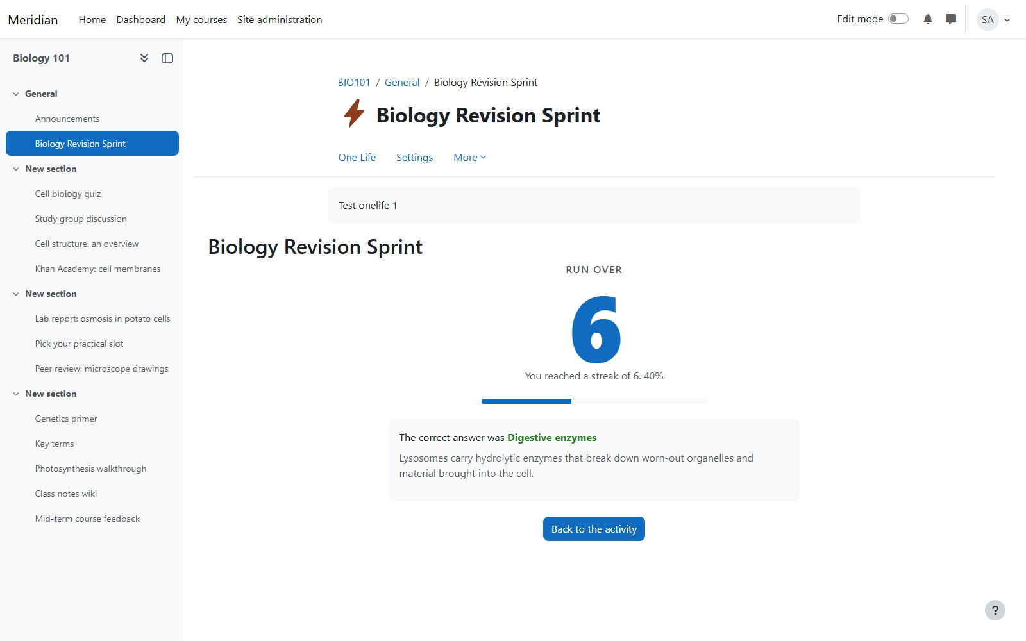The width and height of the screenshot is (1026, 641).
Task: Open the One Life tab
Action: pyautogui.click(x=357, y=158)
